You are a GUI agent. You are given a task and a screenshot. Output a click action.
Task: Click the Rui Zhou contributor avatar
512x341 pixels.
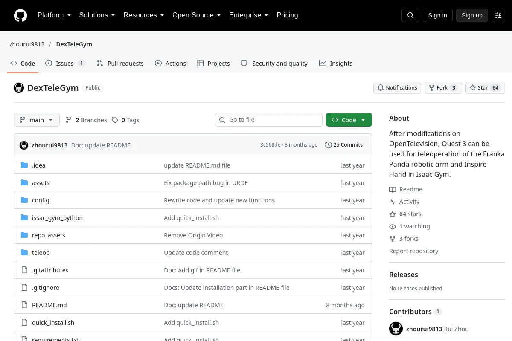click(396, 329)
